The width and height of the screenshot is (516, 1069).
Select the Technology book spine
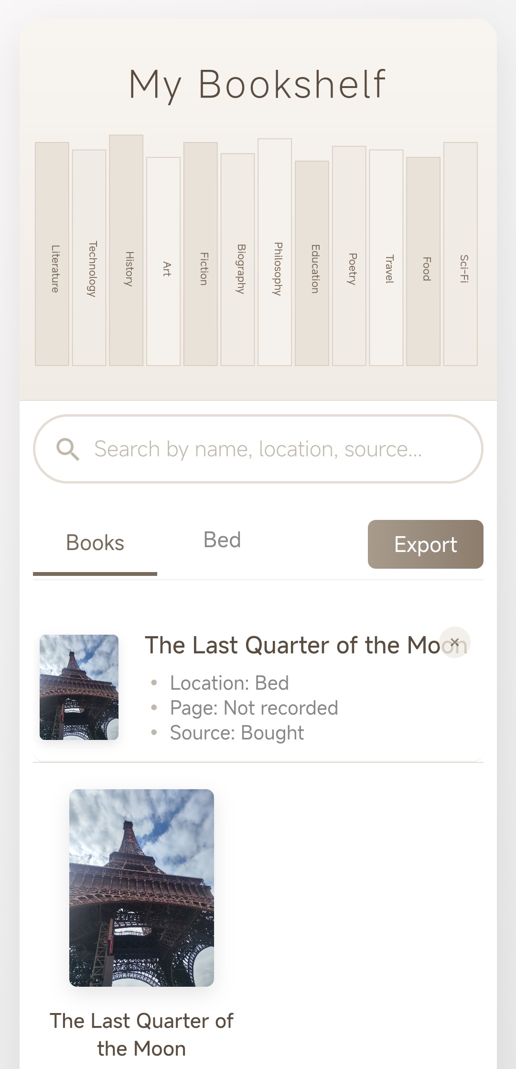tap(89, 258)
